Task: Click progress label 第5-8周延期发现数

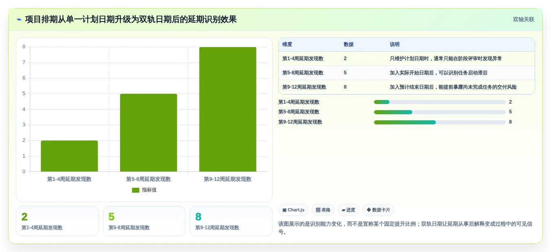Action: click(299, 112)
